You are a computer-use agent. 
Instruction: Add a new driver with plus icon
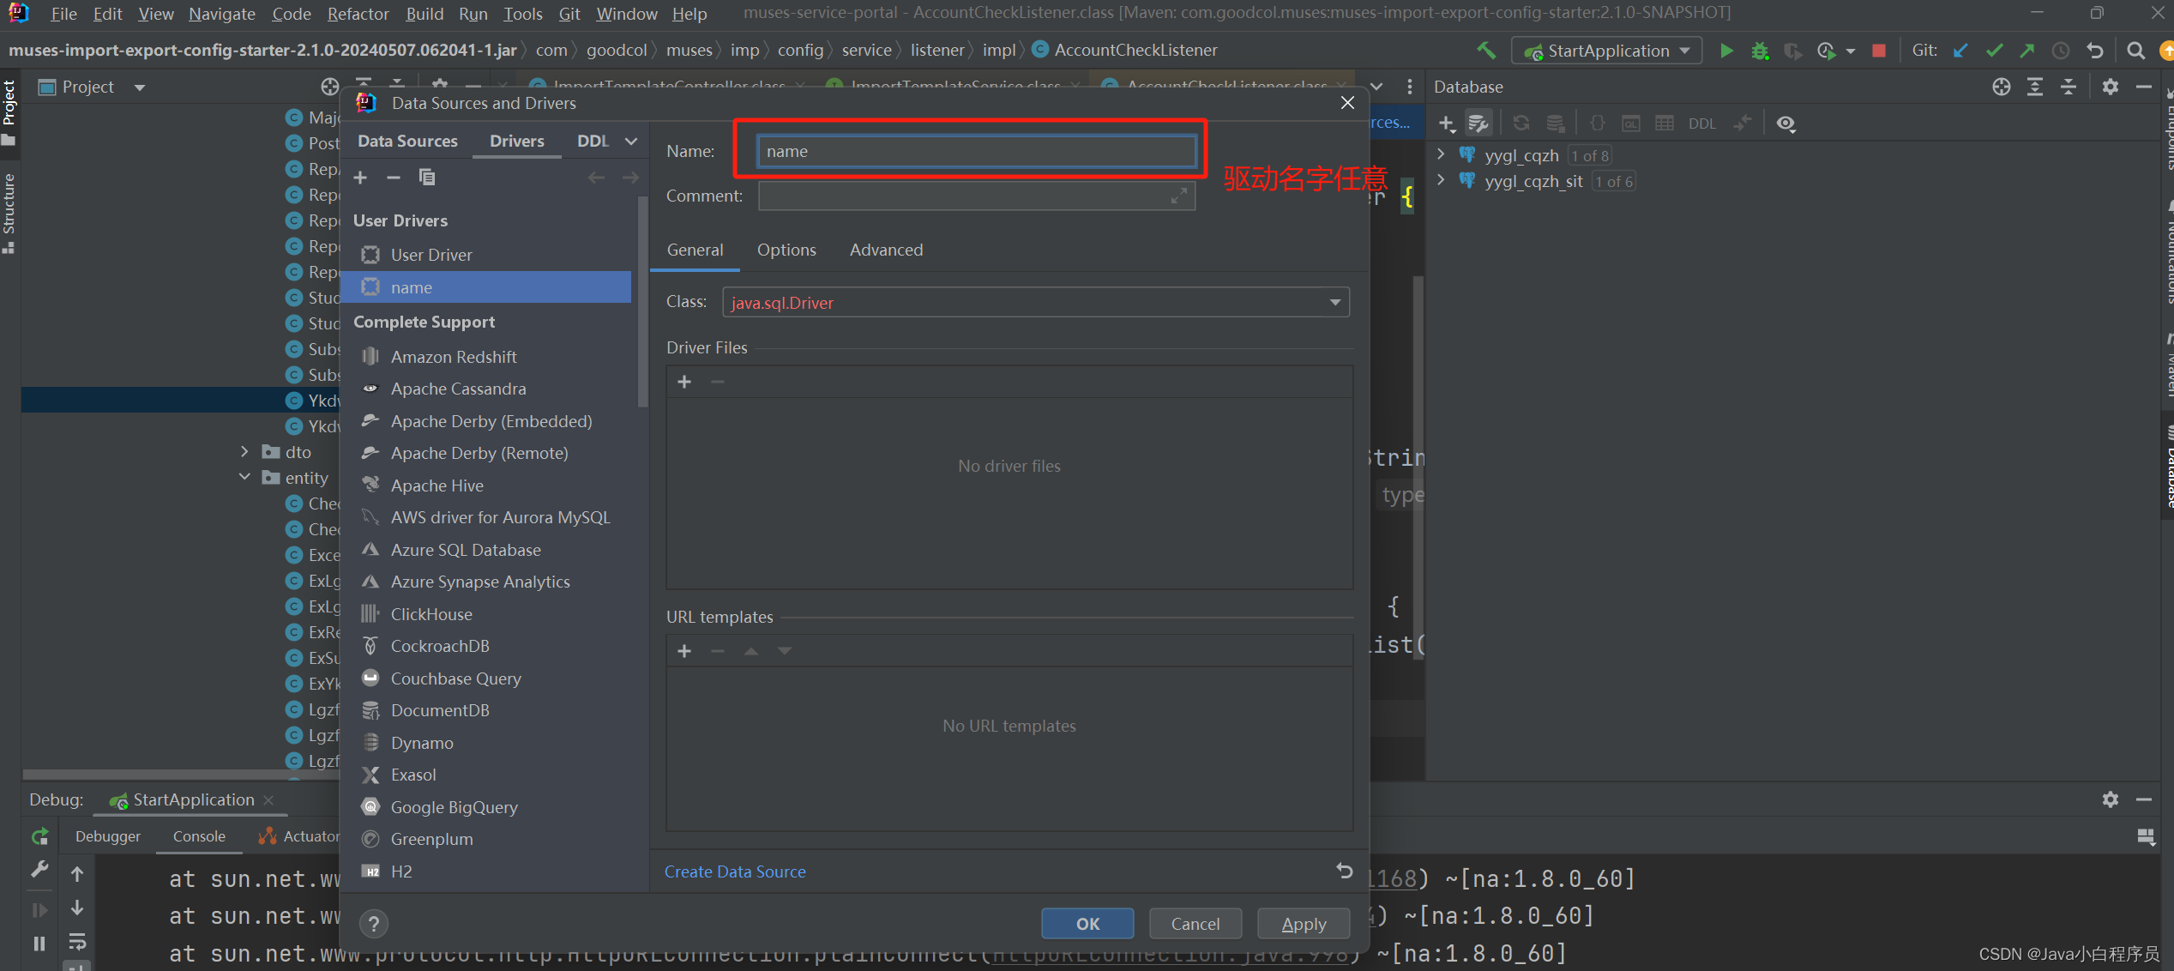click(x=360, y=178)
